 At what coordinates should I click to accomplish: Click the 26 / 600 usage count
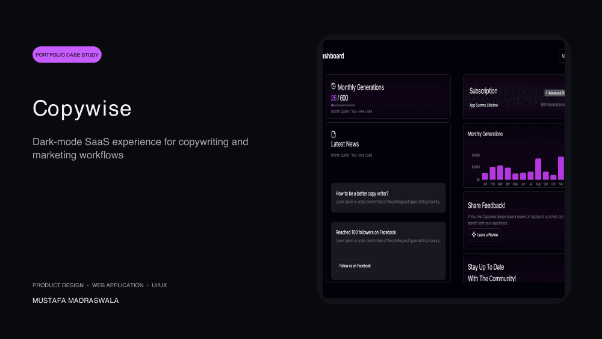(340, 98)
